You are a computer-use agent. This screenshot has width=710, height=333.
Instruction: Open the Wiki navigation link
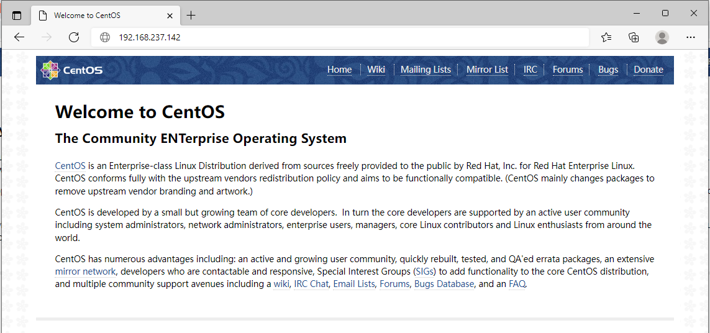click(x=376, y=70)
